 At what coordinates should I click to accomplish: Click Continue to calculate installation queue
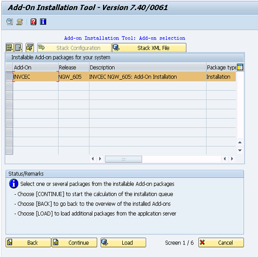75,243
